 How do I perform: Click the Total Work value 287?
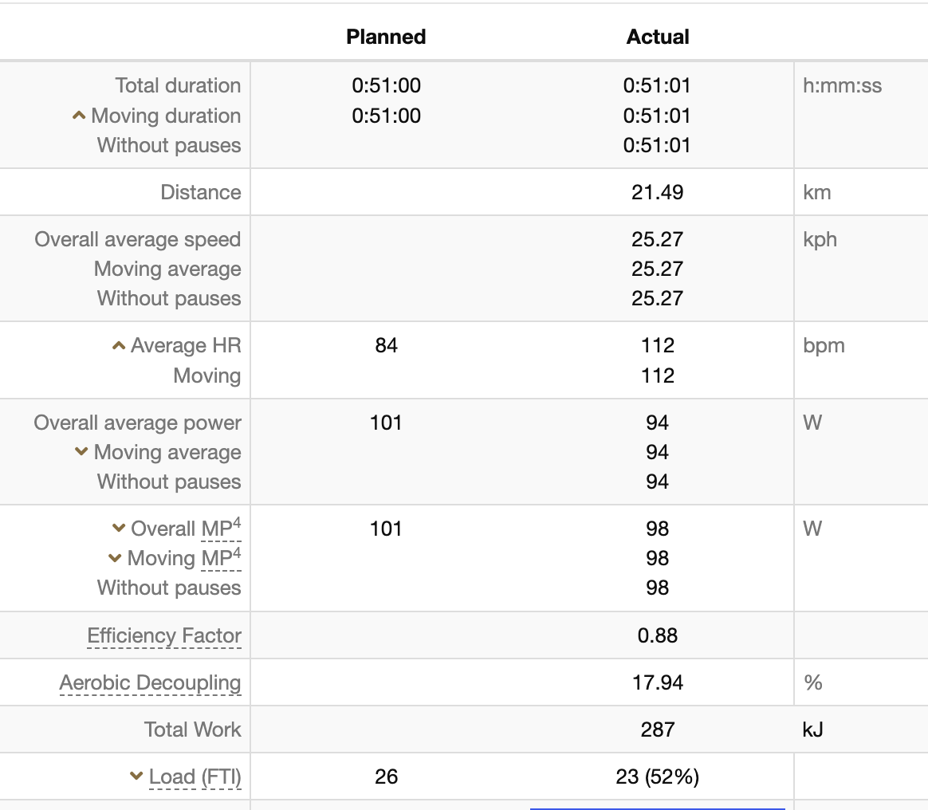point(657,729)
